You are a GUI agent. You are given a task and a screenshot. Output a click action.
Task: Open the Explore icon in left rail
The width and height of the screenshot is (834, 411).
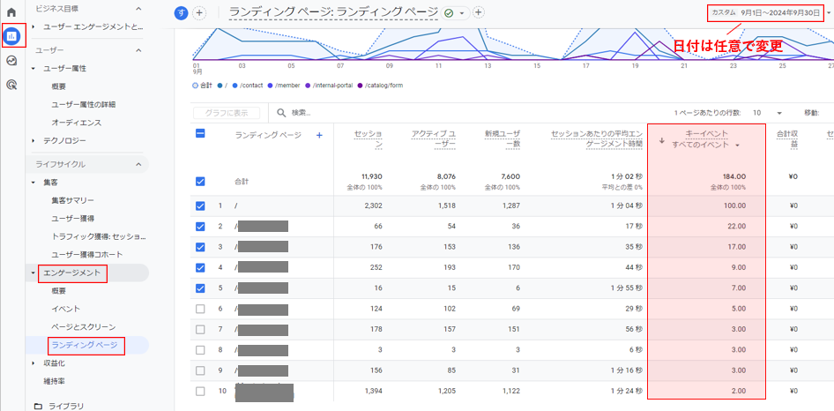(11, 60)
